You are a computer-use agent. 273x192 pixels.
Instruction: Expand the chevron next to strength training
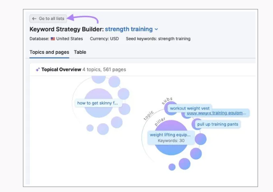[x=156, y=29]
